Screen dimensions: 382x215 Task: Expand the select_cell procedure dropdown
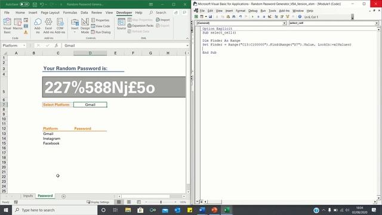click(x=377, y=23)
